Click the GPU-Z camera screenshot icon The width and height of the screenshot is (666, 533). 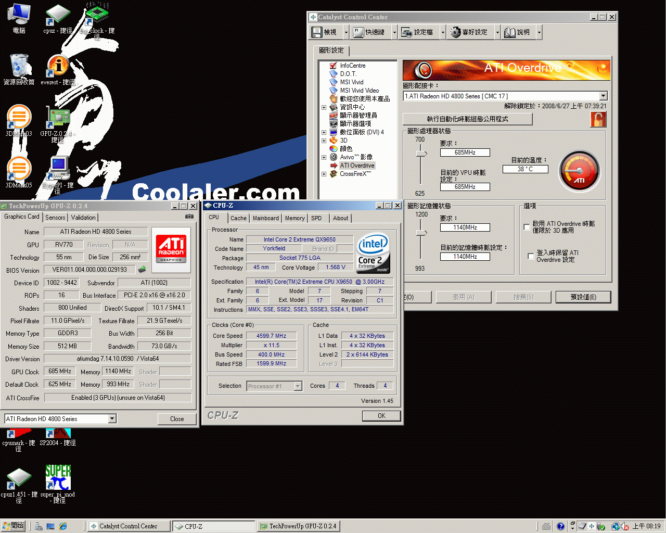(x=189, y=217)
